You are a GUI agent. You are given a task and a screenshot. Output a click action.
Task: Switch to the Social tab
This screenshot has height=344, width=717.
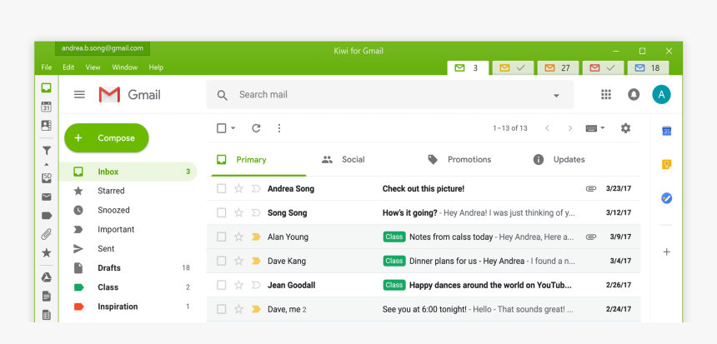tap(343, 159)
